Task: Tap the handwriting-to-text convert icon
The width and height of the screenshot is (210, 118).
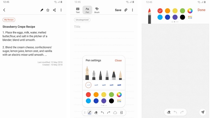Action: coord(121,113)
